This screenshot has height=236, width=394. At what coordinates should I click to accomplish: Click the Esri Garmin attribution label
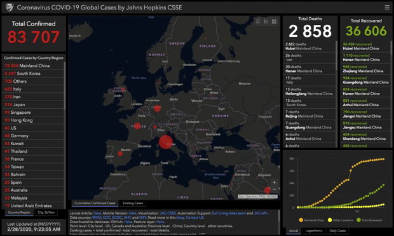click(258, 197)
